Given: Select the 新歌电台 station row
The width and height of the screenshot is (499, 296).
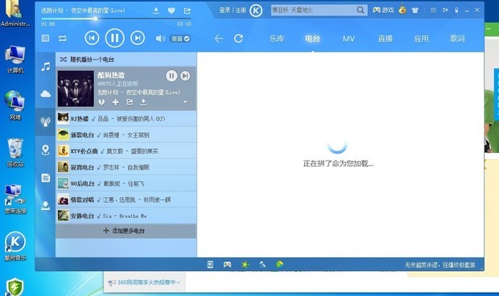Looking at the screenshot, I should pos(126,135).
